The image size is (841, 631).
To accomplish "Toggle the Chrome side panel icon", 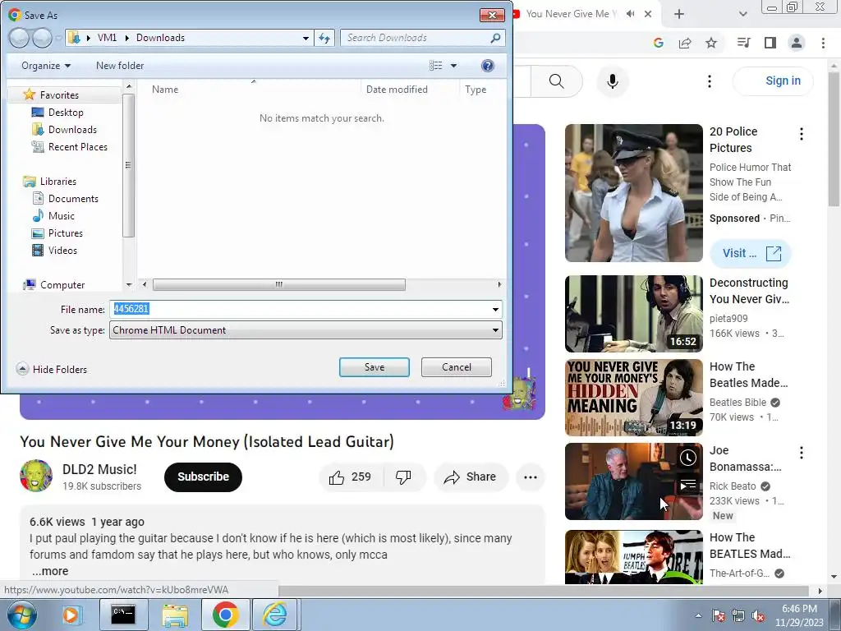I will pos(770,43).
